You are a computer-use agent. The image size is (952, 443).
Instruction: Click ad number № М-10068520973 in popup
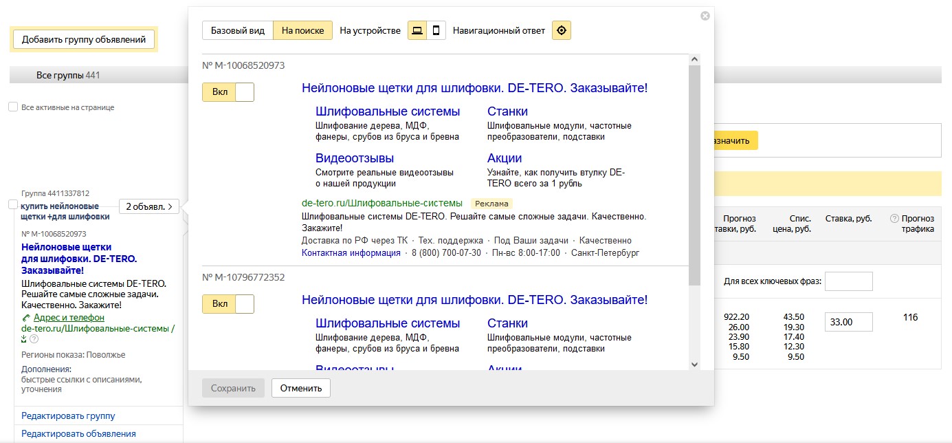click(x=243, y=65)
